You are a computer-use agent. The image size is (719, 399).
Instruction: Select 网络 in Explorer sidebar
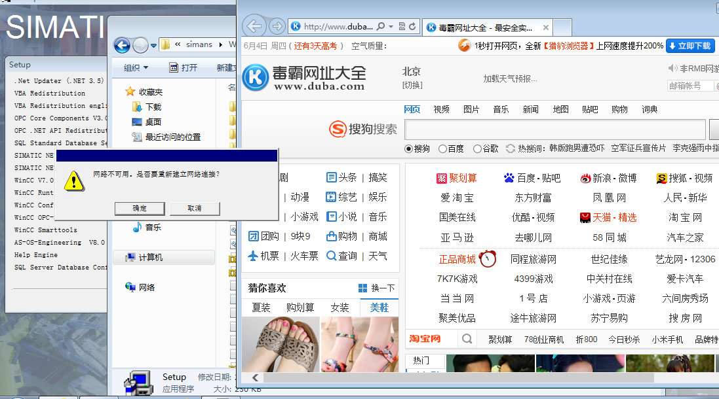click(147, 287)
